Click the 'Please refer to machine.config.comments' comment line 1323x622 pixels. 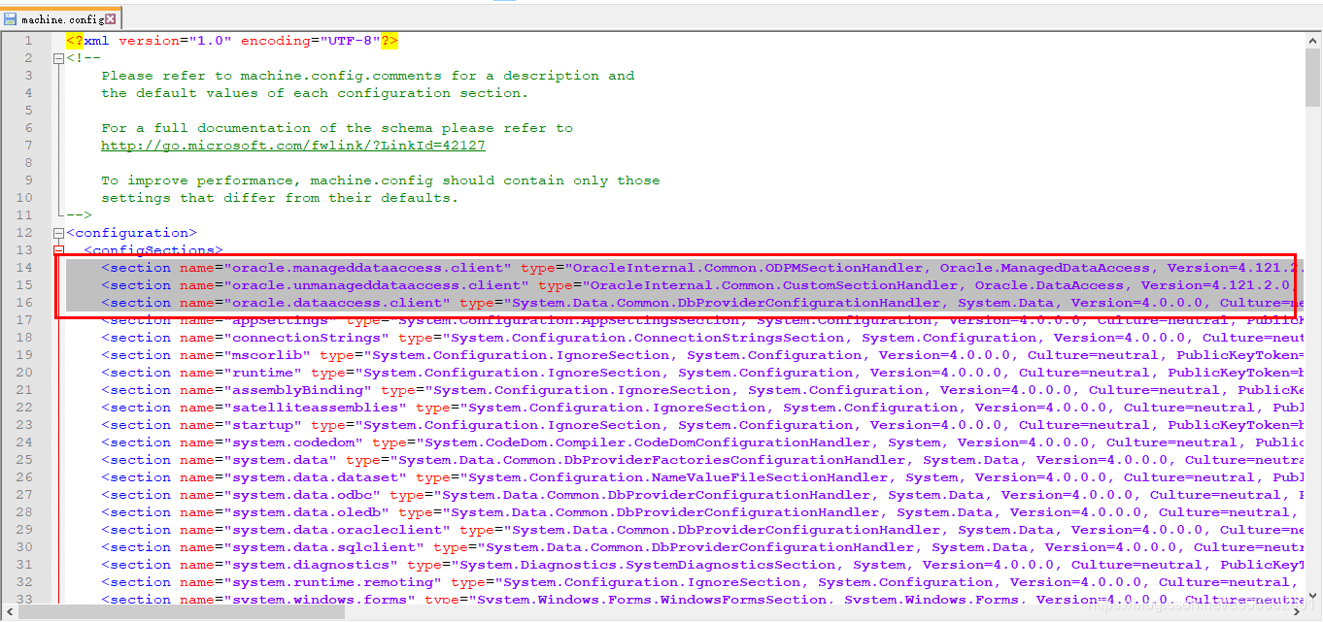[x=367, y=76]
